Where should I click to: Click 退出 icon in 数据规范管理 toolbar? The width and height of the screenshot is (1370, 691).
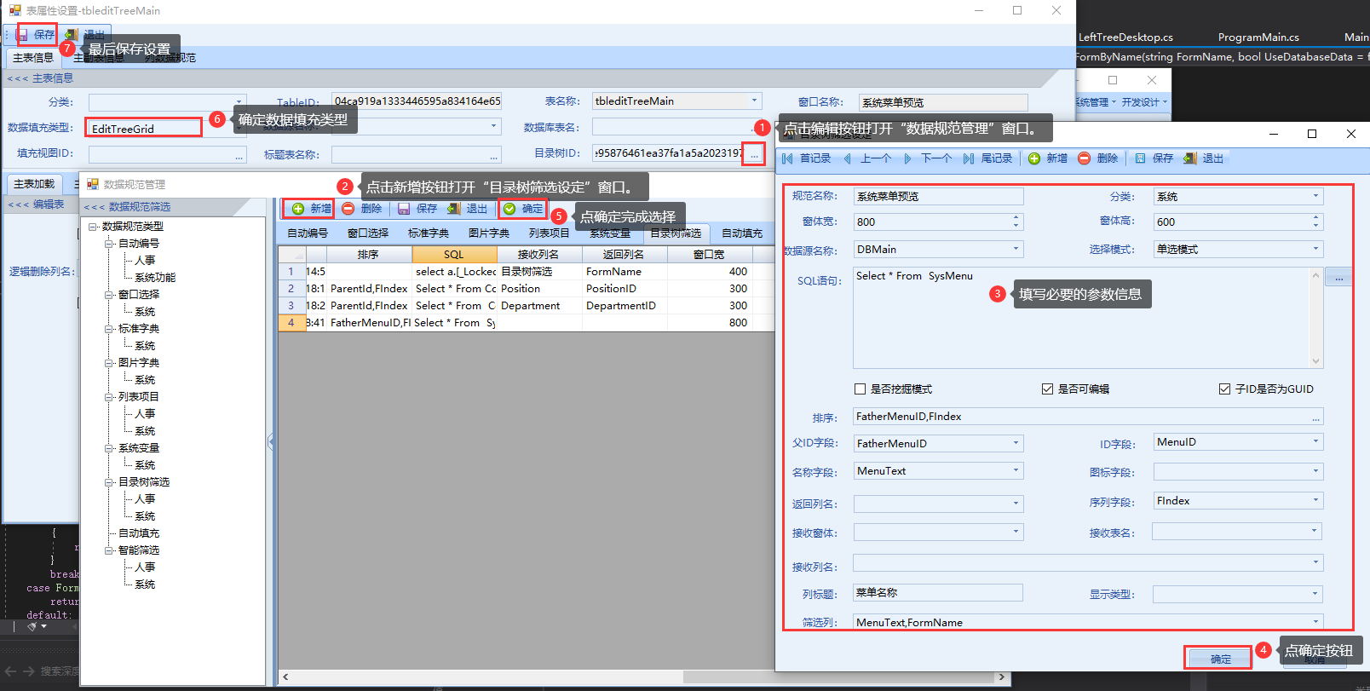(454, 209)
